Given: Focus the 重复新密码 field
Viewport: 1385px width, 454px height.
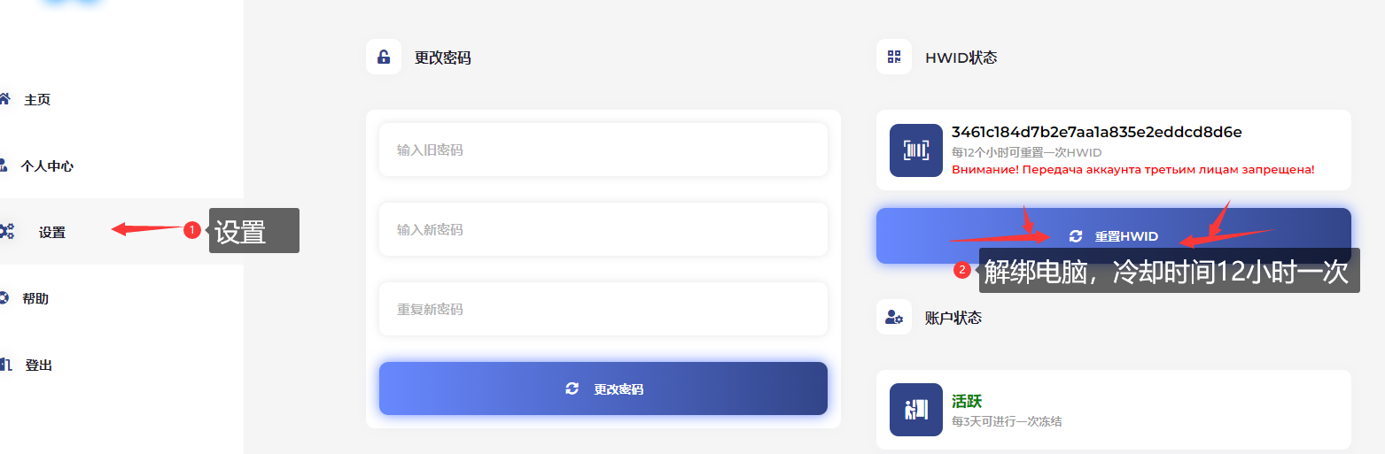Looking at the screenshot, I should (x=603, y=309).
